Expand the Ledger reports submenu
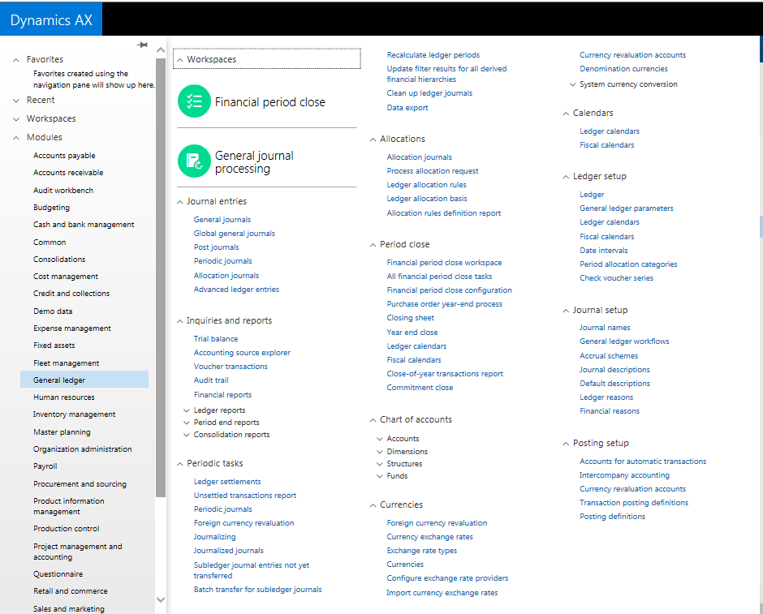Viewport: 763px width, 614px height. tap(187, 410)
